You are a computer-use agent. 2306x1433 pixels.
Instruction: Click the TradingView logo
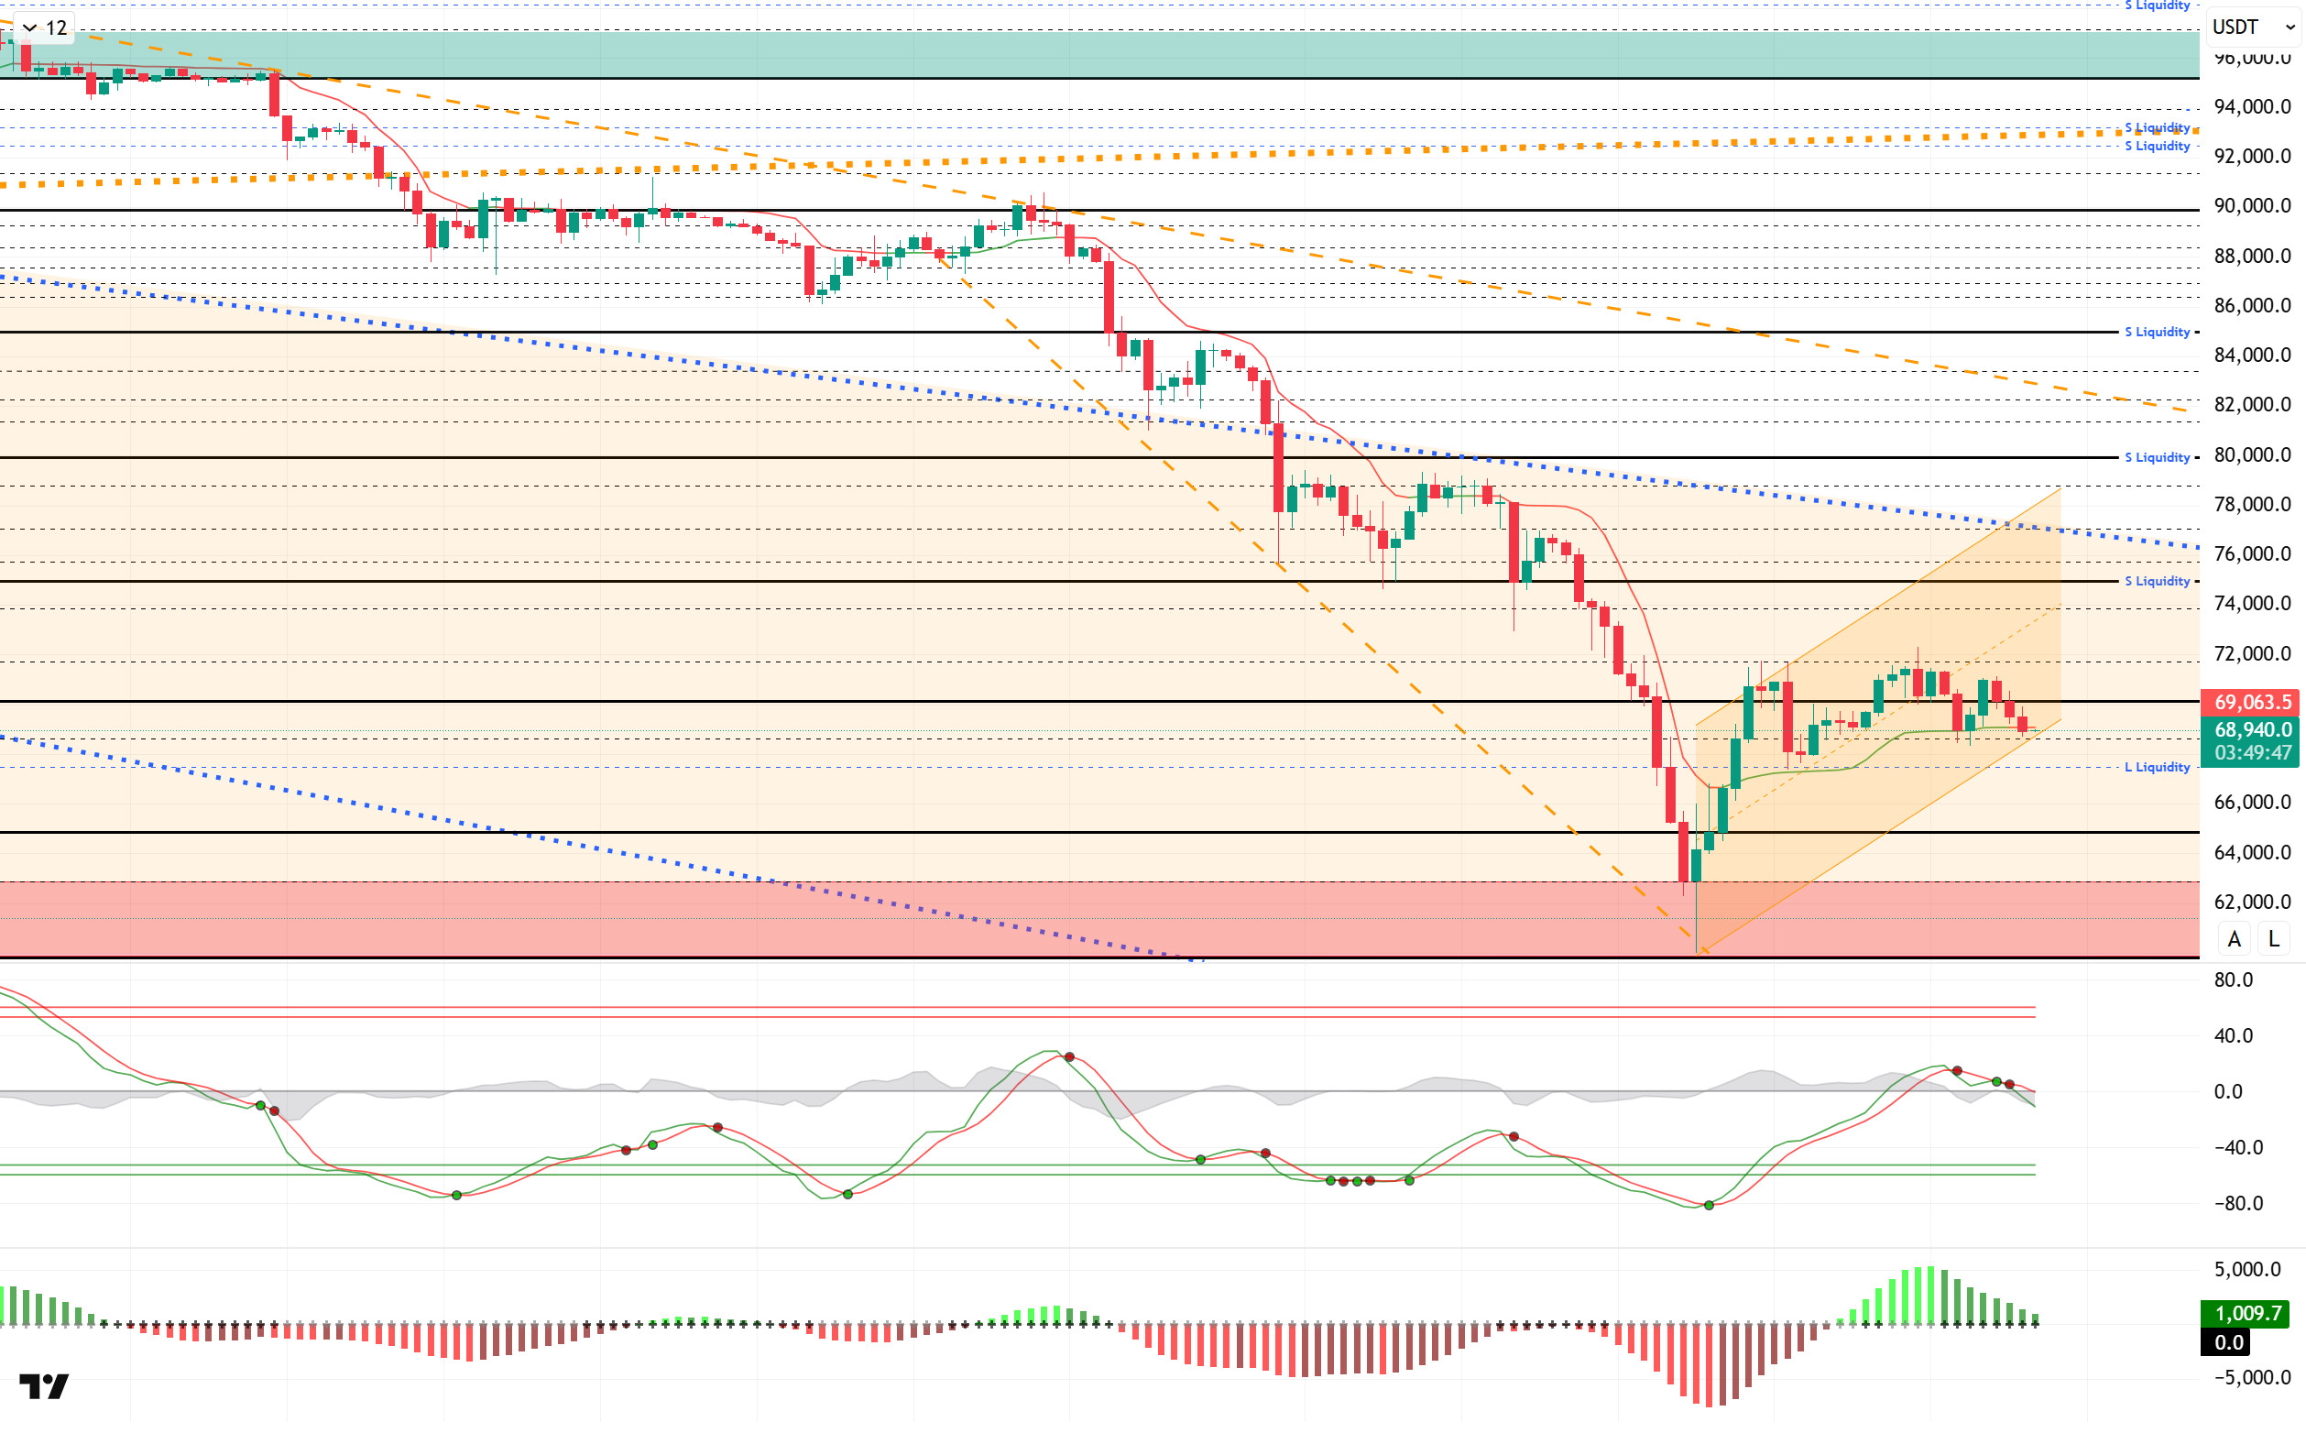coord(44,1386)
